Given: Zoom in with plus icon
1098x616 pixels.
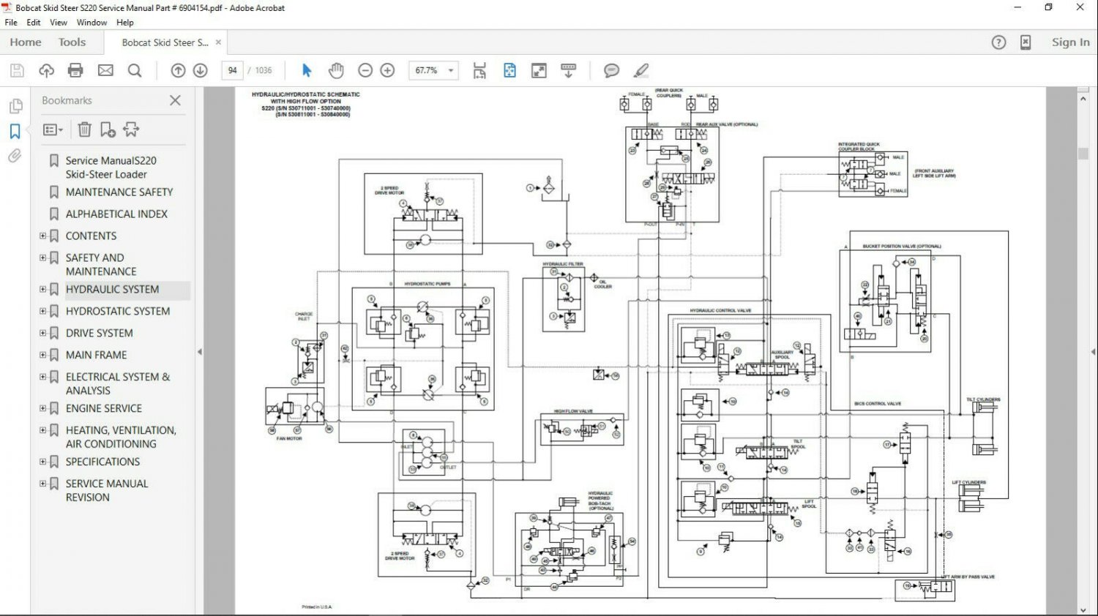Looking at the screenshot, I should pyautogui.click(x=388, y=70).
